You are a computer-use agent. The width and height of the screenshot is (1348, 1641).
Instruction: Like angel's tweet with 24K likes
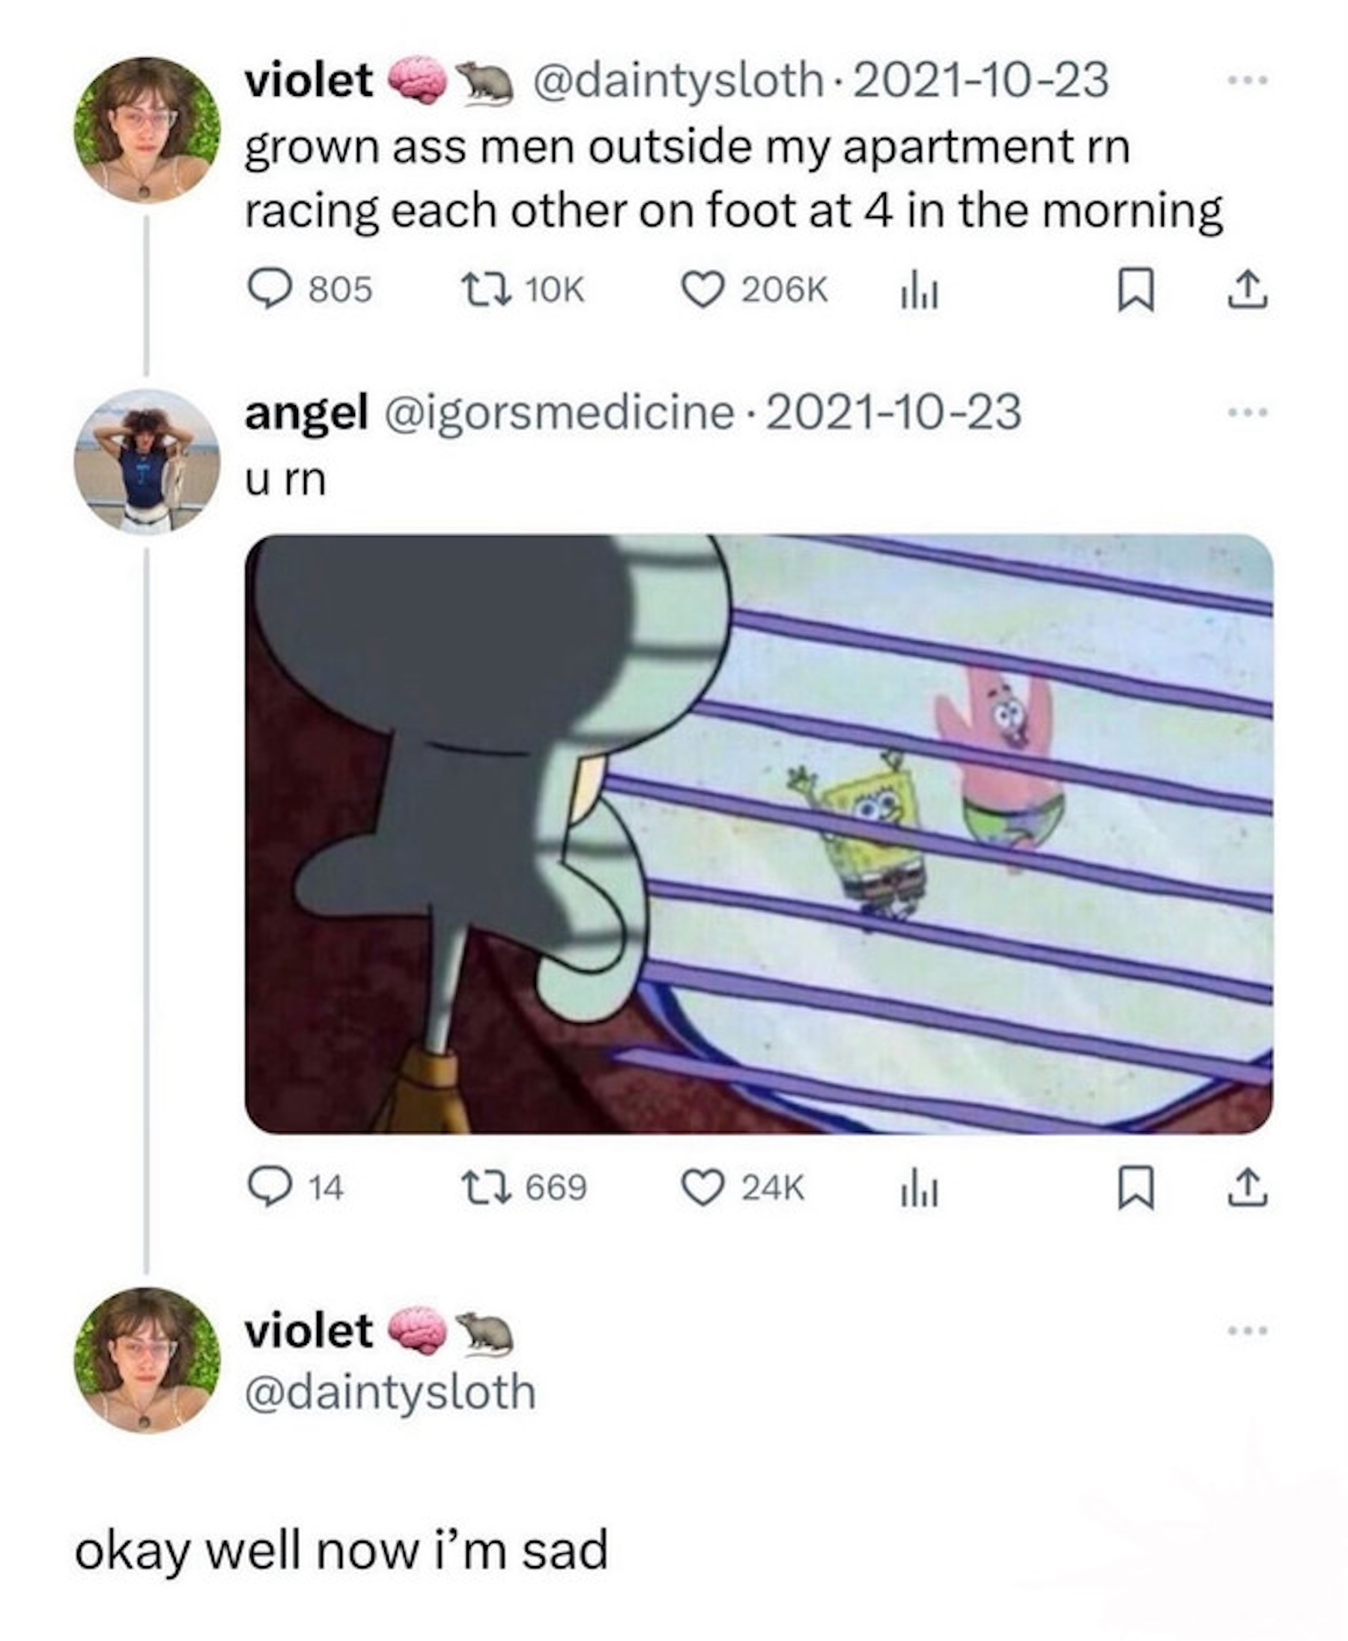pyautogui.click(x=702, y=1188)
